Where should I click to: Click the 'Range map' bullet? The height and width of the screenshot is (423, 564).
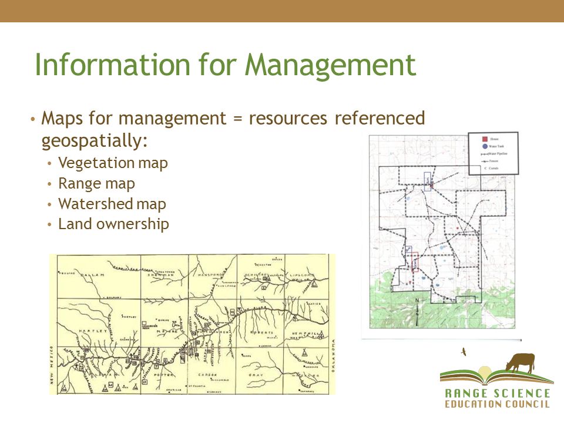click(96, 183)
